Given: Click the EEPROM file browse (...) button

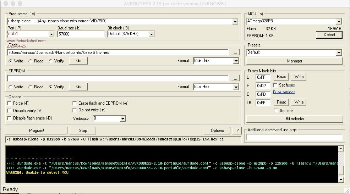Looking at the screenshot, I should (x=235, y=78).
